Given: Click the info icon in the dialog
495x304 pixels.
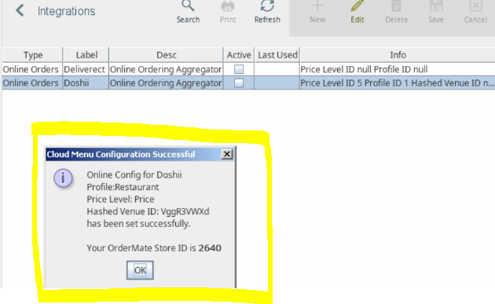Looking at the screenshot, I should click(63, 178).
